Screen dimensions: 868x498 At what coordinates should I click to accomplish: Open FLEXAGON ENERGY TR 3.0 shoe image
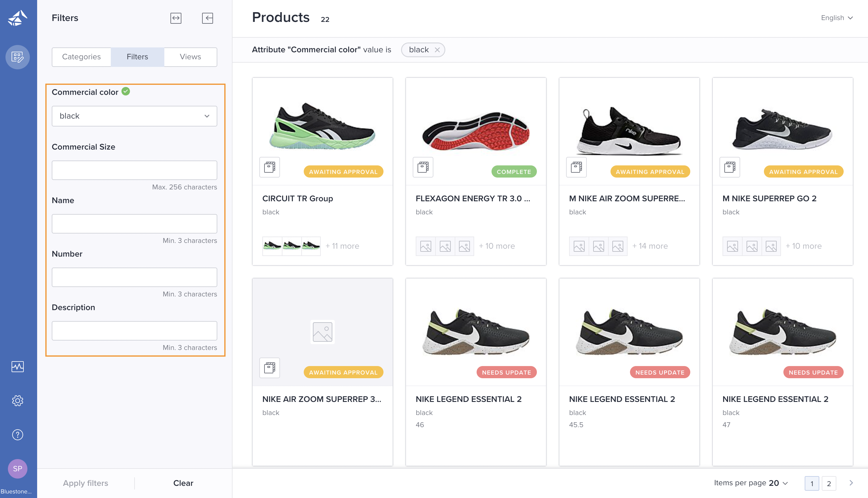point(476,131)
